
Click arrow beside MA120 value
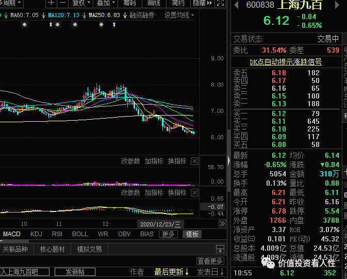84,15
